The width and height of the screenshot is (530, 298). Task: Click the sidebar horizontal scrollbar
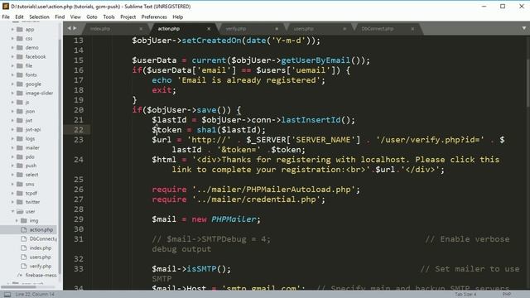[x=18, y=287]
